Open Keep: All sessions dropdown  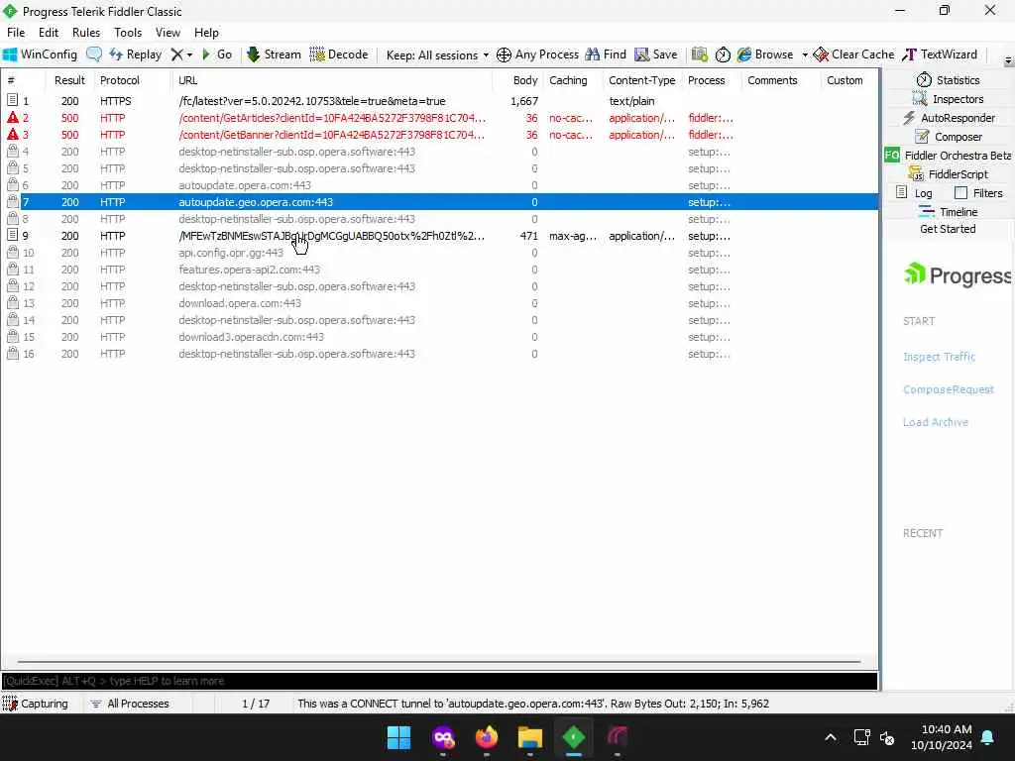click(437, 55)
